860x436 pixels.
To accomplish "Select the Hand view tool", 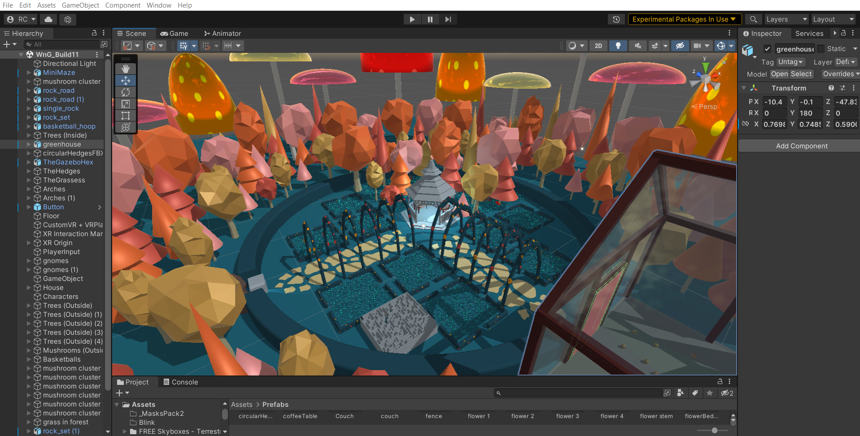I will coord(126,69).
